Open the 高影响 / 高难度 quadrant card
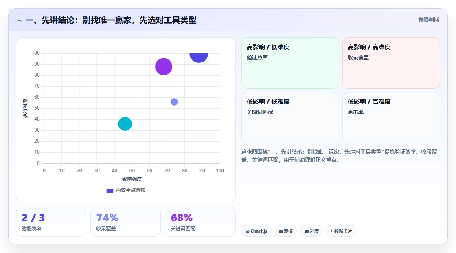The height and width of the screenshot is (253, 456). tap(391, 63)
